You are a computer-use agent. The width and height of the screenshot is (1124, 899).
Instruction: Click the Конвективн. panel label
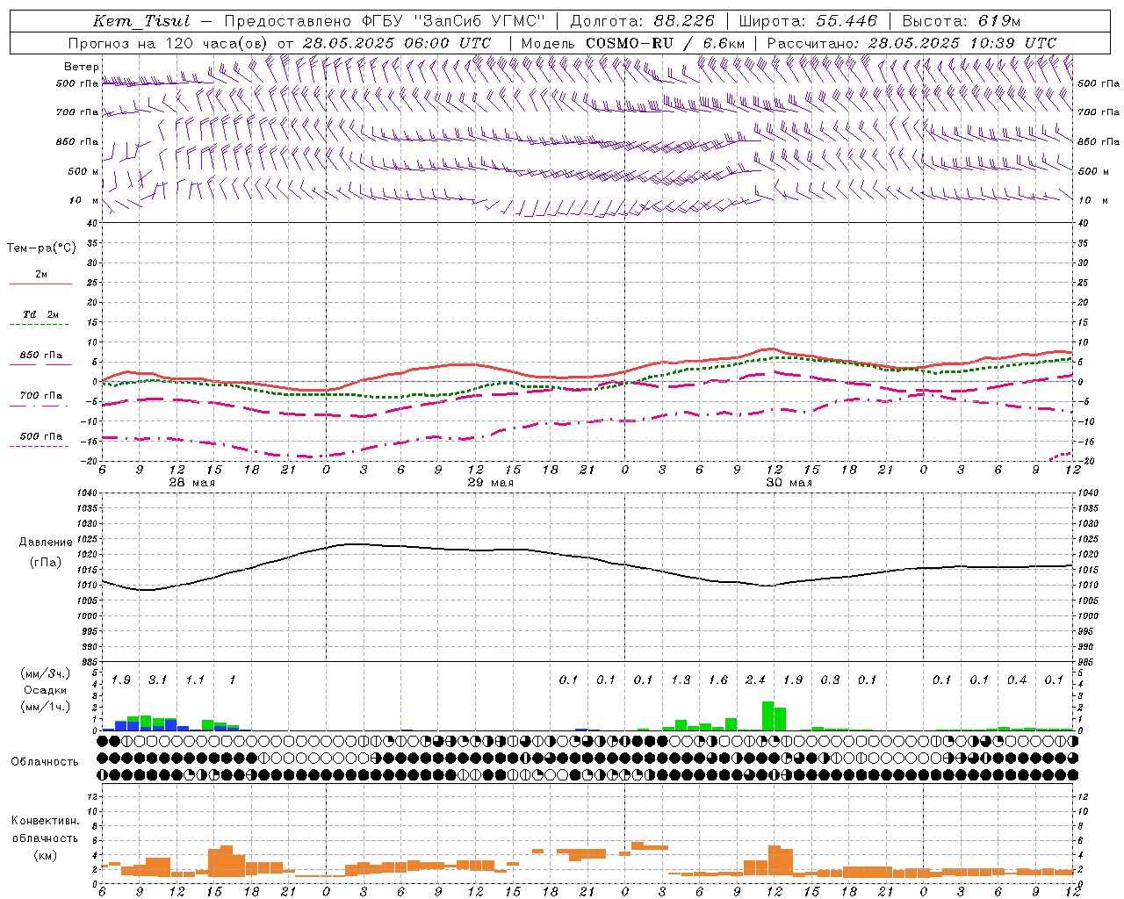coord(45,821)
